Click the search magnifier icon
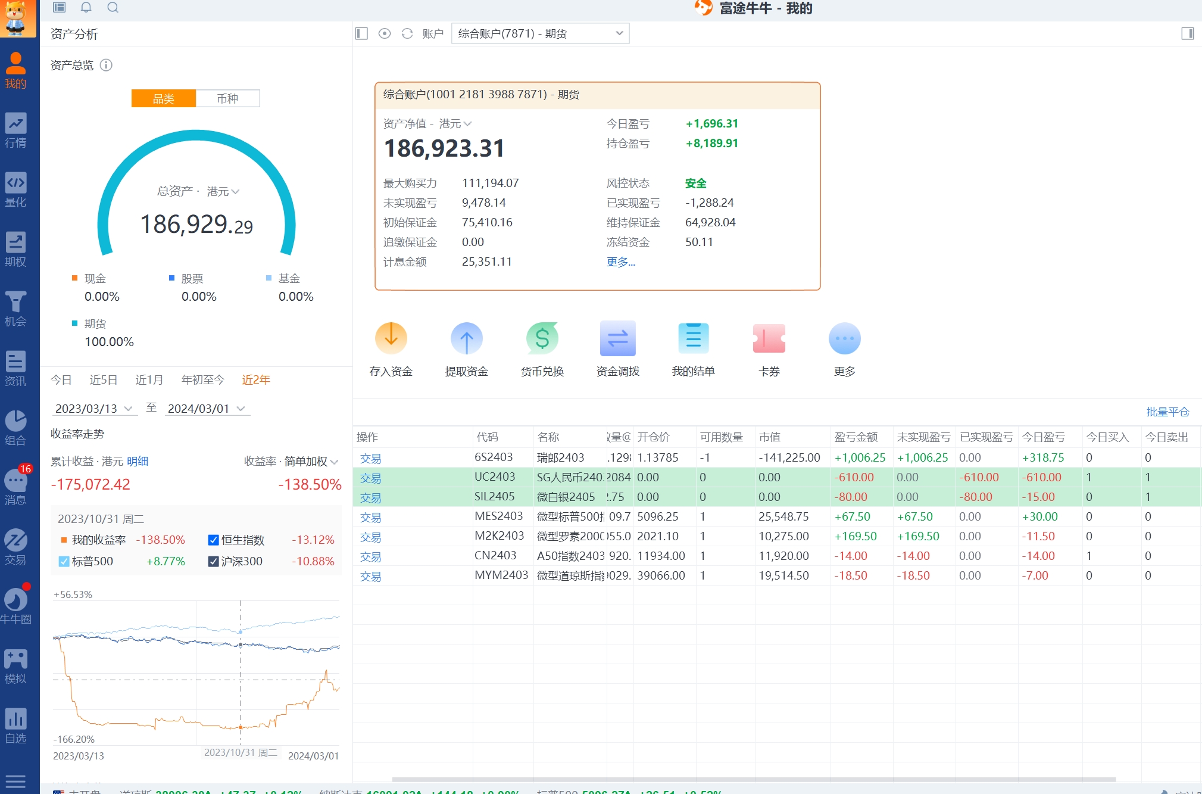This screenshot has width=1202, height=794. tap(113, 7)
